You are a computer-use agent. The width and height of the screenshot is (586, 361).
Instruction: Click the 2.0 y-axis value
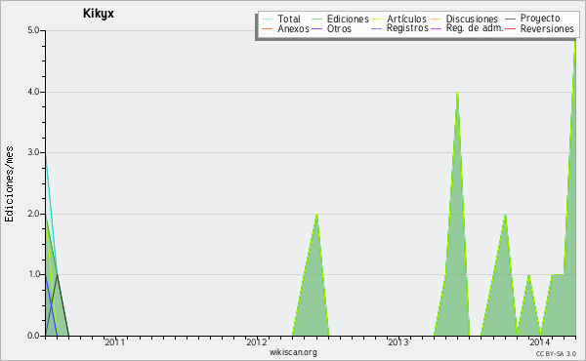coord(33,214)
